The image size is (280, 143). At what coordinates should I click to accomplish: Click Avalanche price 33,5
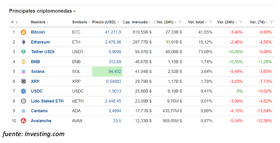pyautogui.click(x=117, y=121)
